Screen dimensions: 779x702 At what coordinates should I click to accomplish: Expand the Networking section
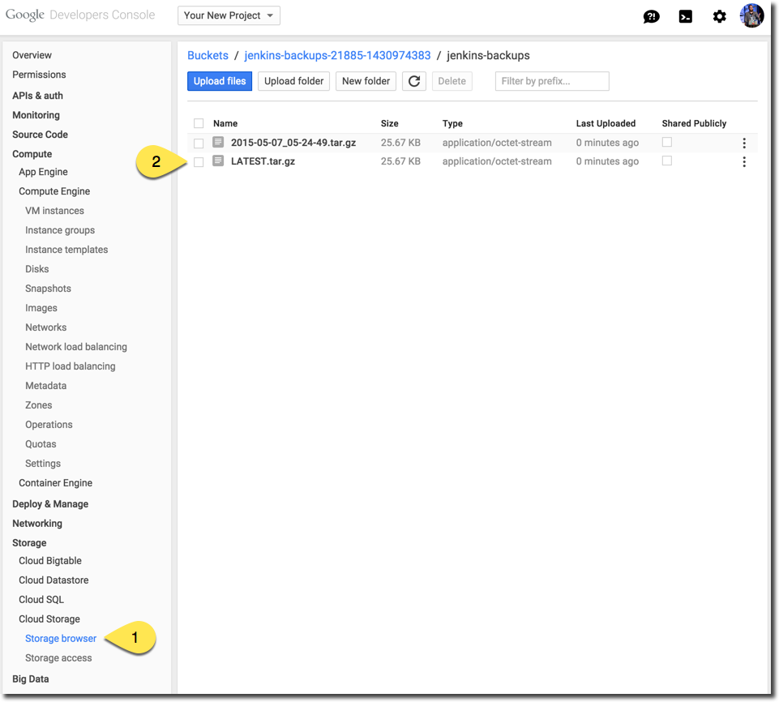(x=37, y=524)
